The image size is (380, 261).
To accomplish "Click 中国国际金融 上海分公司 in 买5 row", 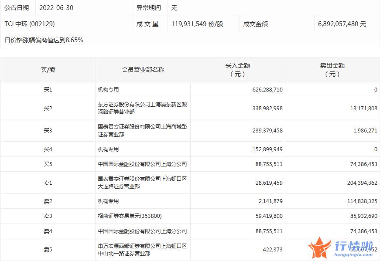I will (x=142, y=164).
